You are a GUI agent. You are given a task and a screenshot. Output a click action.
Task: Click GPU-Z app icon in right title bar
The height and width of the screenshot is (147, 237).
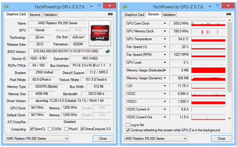tap(125, 7)
